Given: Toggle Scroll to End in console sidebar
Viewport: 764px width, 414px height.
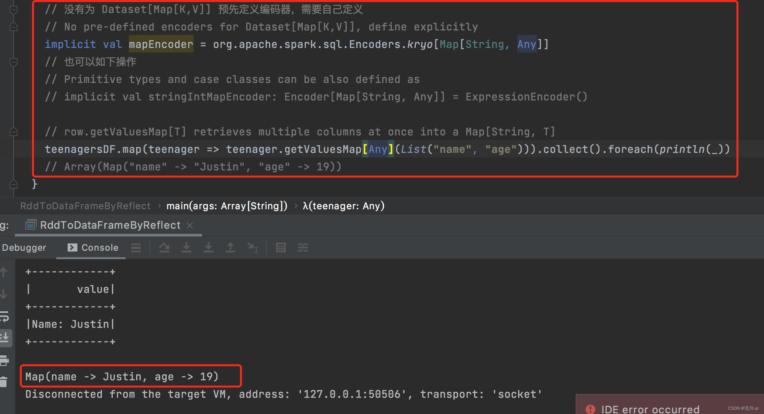Looking at the screenshot, I should tap(5, 338).
